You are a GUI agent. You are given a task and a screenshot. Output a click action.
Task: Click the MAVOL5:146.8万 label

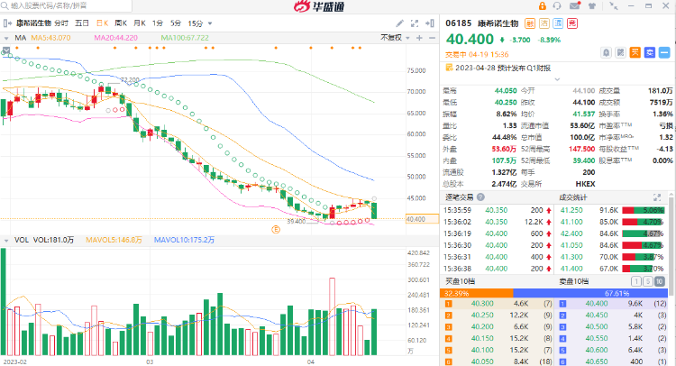point(114,240)
